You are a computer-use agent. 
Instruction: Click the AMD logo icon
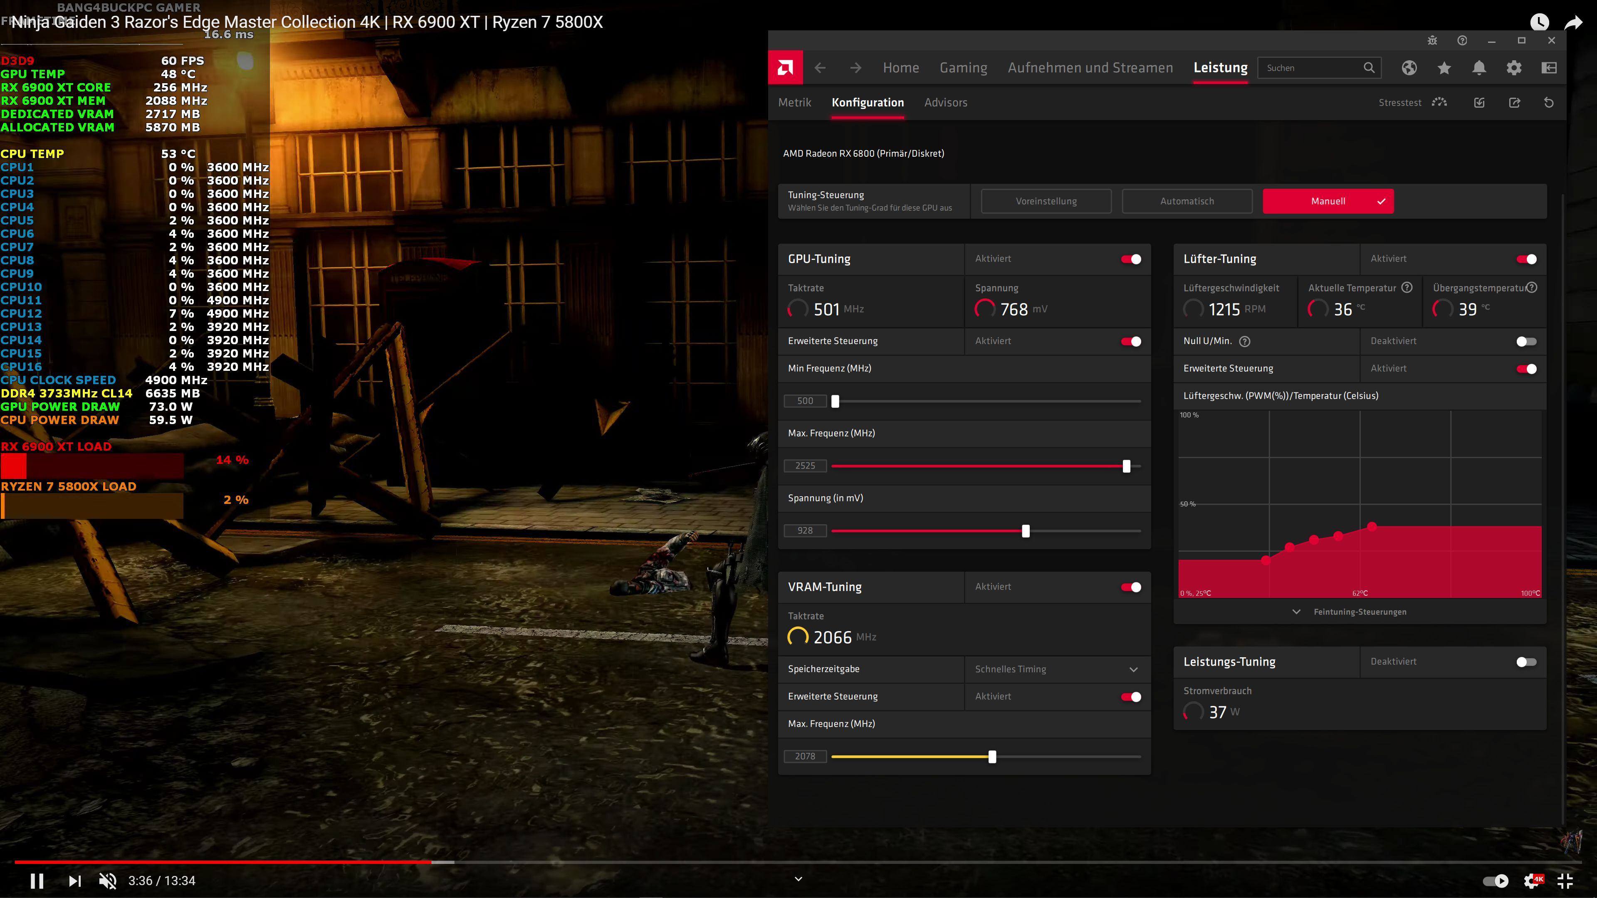[x=785, y=67]
